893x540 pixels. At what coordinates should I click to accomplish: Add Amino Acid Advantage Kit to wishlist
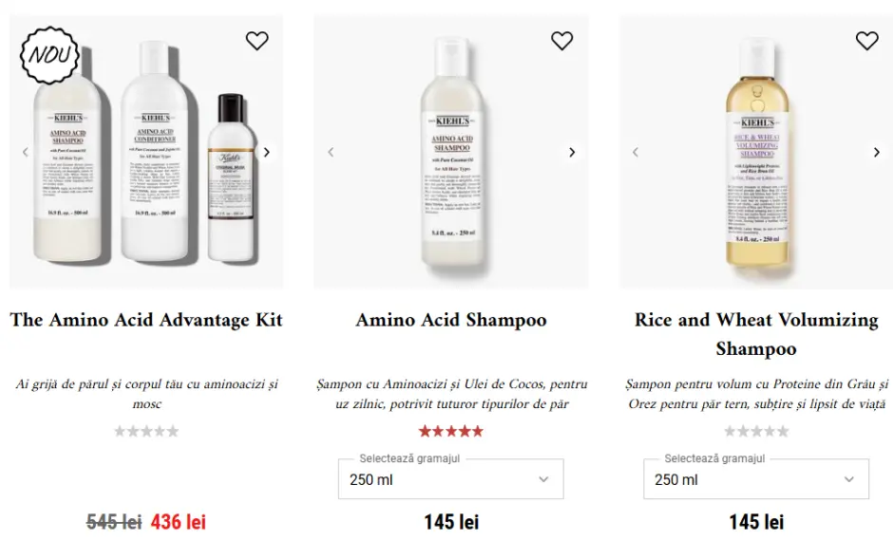pos(256,41)
